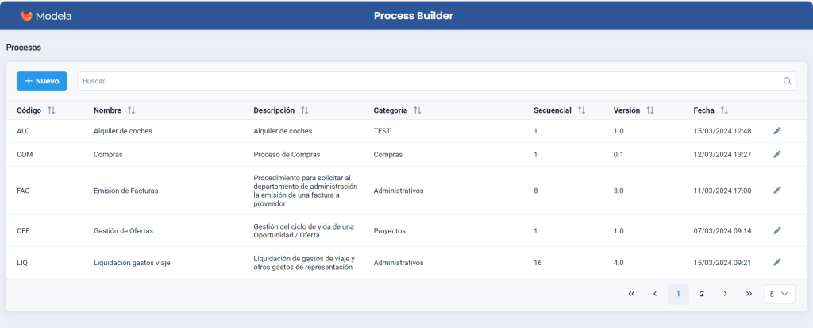Sort by Secuencial column arrows
This screenshot has height=328, width=813.
(x=581, y=110)
